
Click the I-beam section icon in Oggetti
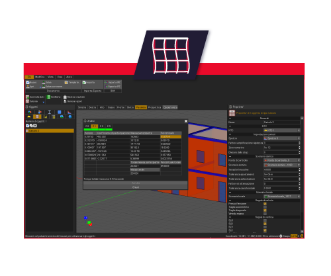point(50,112)
